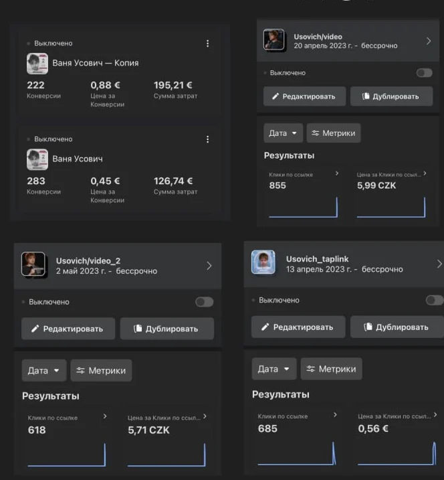Click the Usovich_taplink campaign avatar
Screen dimensions: 444x480
[263, 262]
